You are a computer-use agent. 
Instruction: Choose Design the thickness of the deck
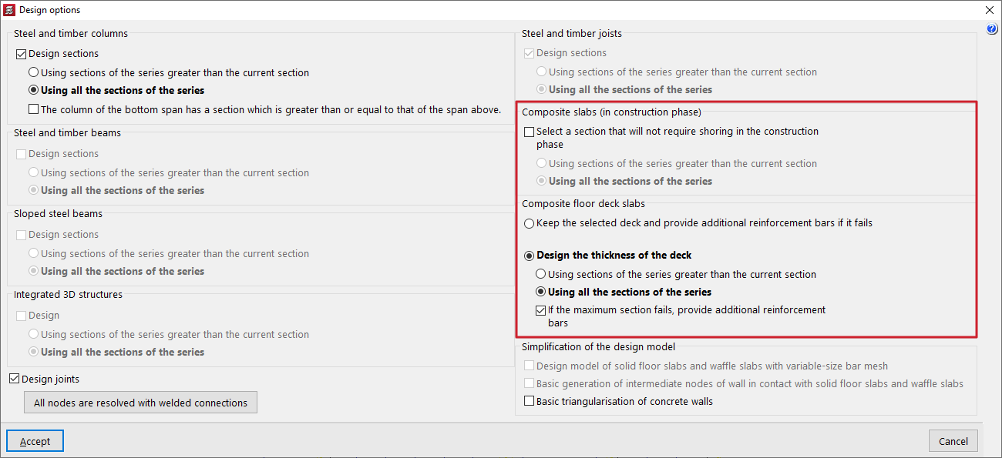click(529, 256)
